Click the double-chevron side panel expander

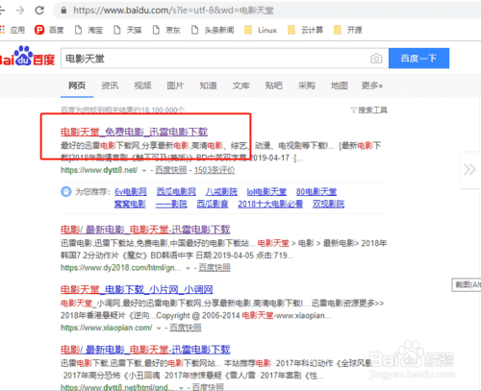tap(469, 169)
